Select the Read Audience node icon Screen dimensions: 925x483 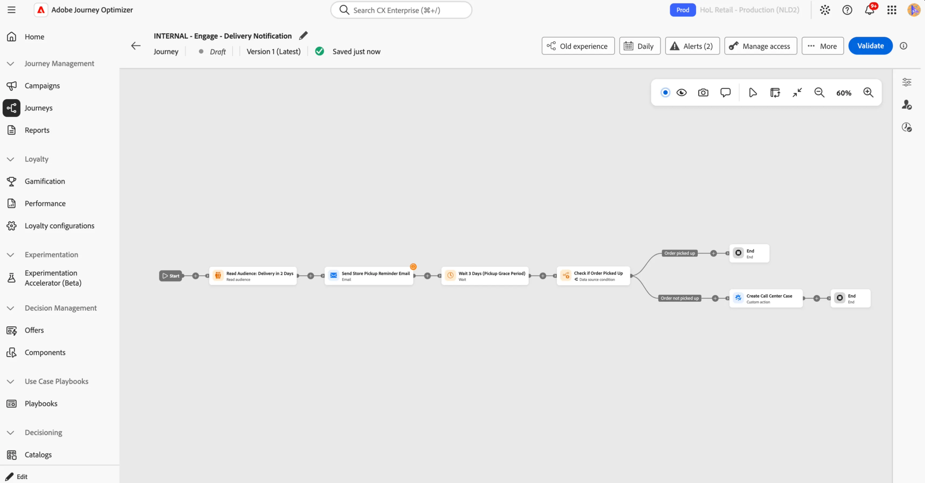[218, 275]
